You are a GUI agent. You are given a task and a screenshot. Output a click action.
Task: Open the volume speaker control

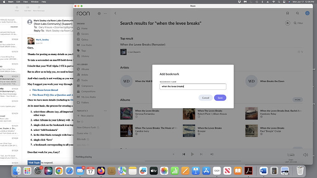coord(305,155)
